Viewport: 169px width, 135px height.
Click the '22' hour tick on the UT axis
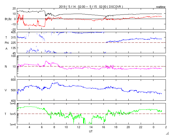(141, 127)
